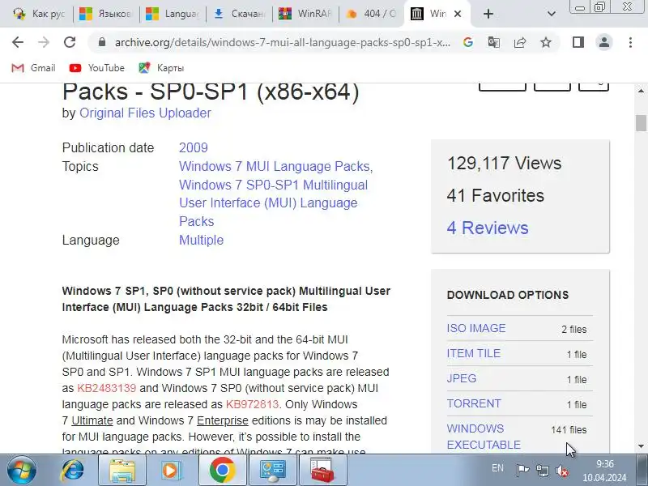Click the address bar URL
The width and height of the screenshot is (648, 486).
[x=283, y=42]
